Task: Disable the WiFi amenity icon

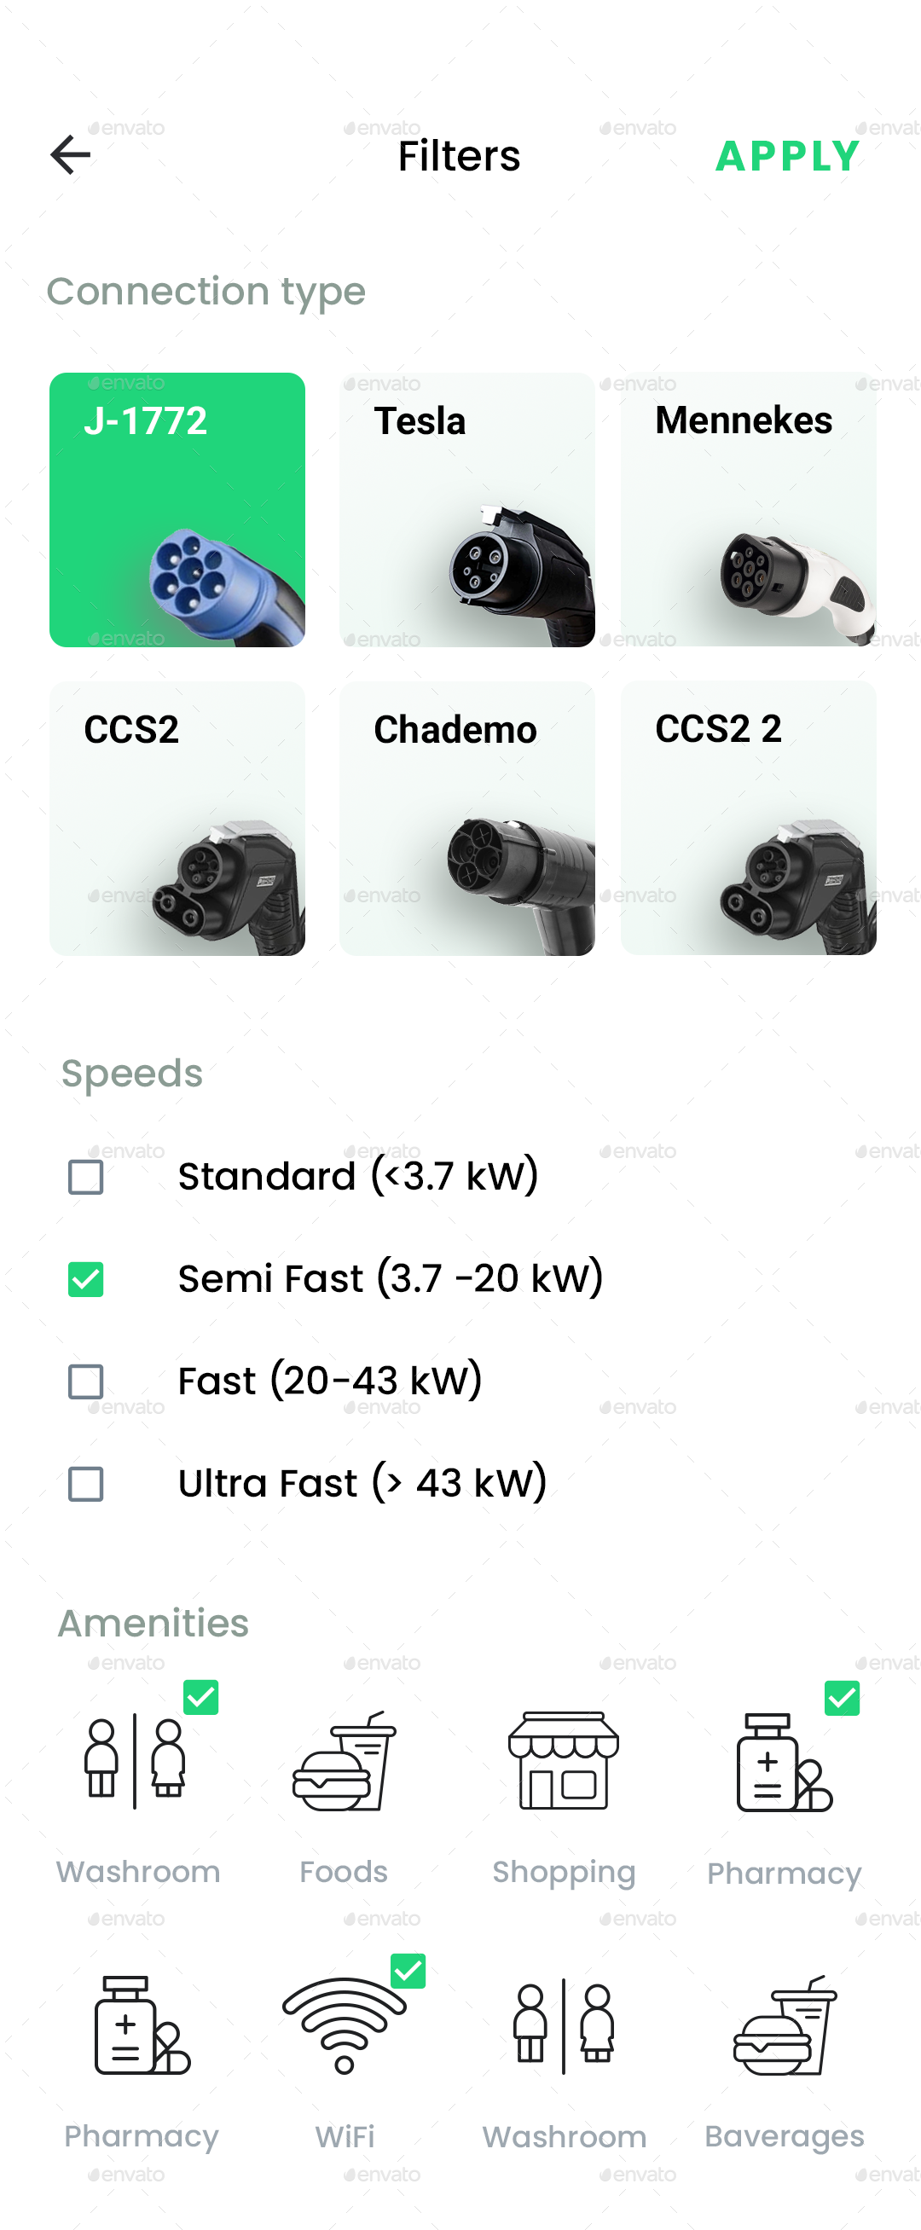Action: tap(344, 2025)
